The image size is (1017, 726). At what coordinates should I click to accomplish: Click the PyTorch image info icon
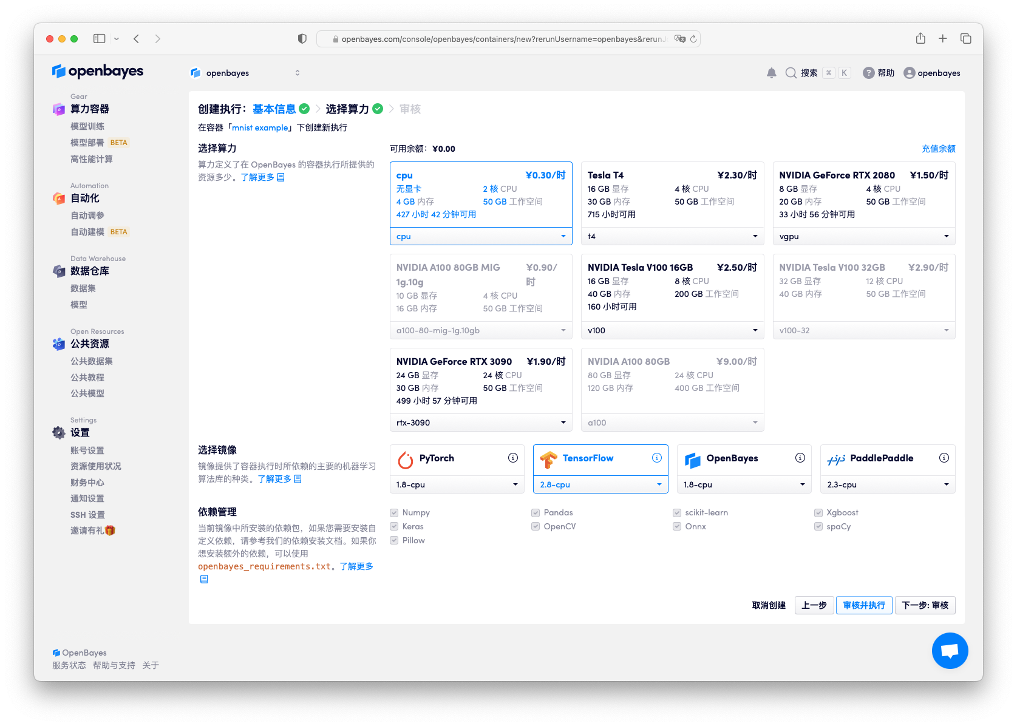click(x=513, y=458)
